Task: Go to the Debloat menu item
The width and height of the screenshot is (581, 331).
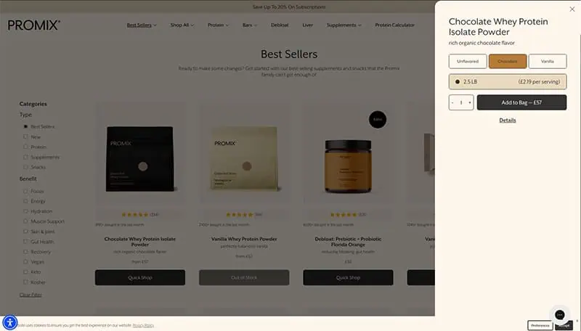Action: [280, 25]
